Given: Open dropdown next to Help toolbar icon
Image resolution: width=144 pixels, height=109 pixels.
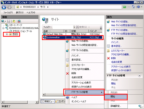Looking at the screenshot, I should (142, 7).
